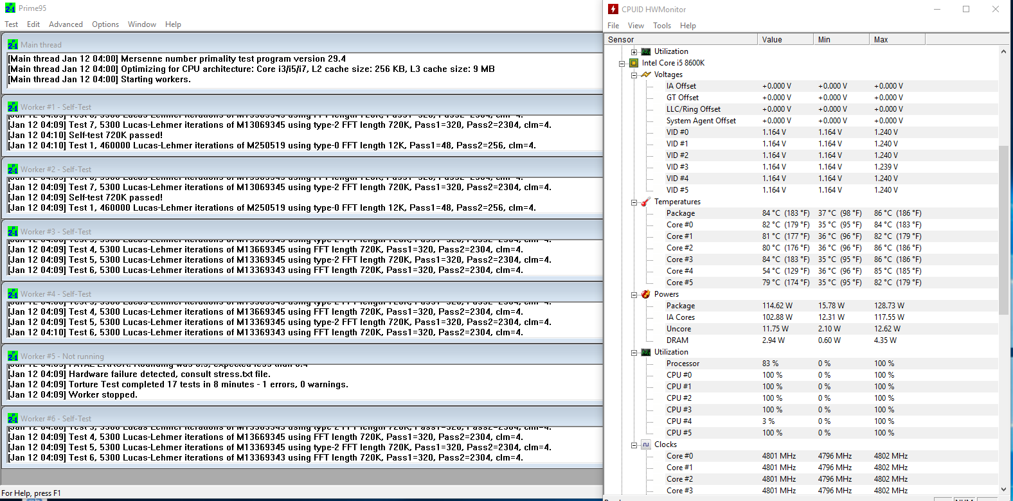This screenshot has width=1013, height=501.
Task: Click the Min column header
Action: tap(841, 39)
